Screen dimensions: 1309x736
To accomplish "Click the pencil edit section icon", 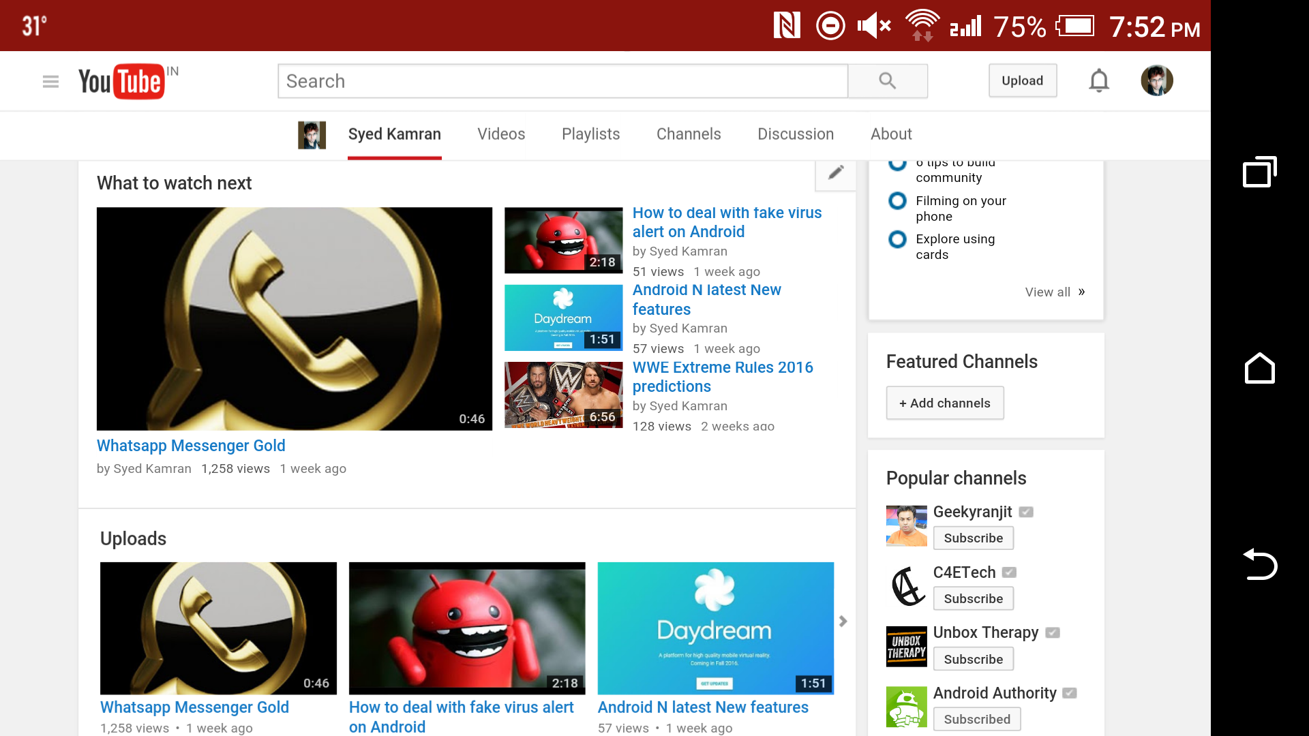I will (836, 173).
